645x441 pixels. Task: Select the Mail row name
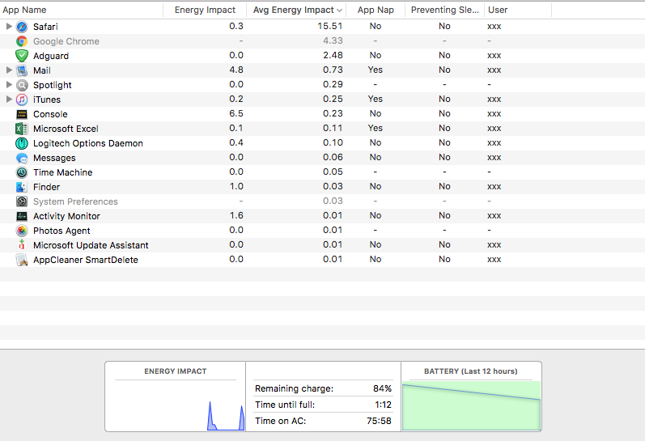(41, 70)
